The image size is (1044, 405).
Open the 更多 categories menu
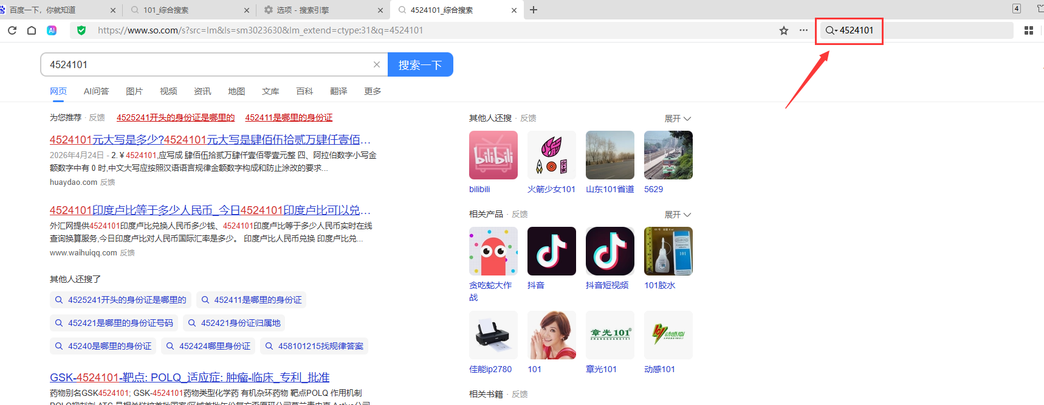click(373, 91)
